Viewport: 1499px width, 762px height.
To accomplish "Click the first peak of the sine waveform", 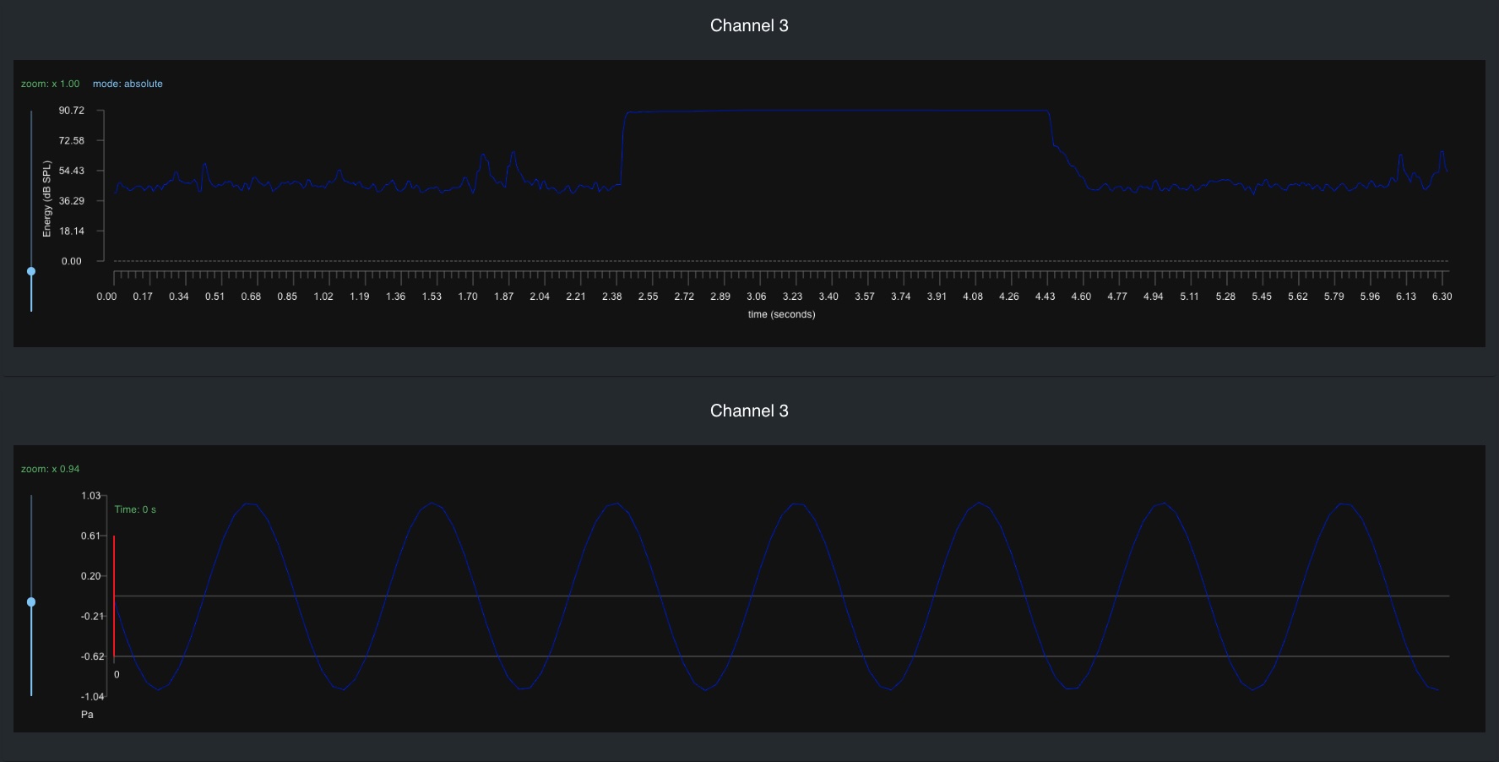I will pos(249,504).
